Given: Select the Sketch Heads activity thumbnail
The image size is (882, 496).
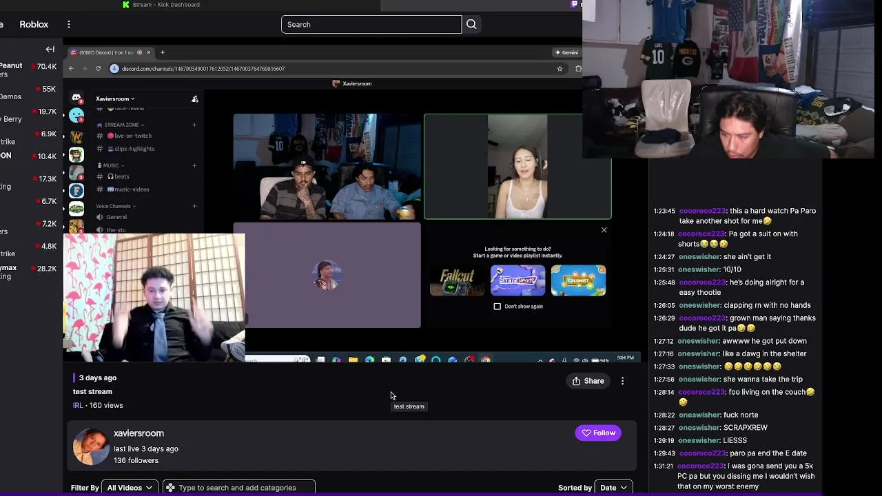Looking at the screenshot, I should click(x=517, y=280).
